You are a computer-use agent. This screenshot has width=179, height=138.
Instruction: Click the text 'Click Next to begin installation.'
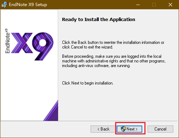coord(88,83)
